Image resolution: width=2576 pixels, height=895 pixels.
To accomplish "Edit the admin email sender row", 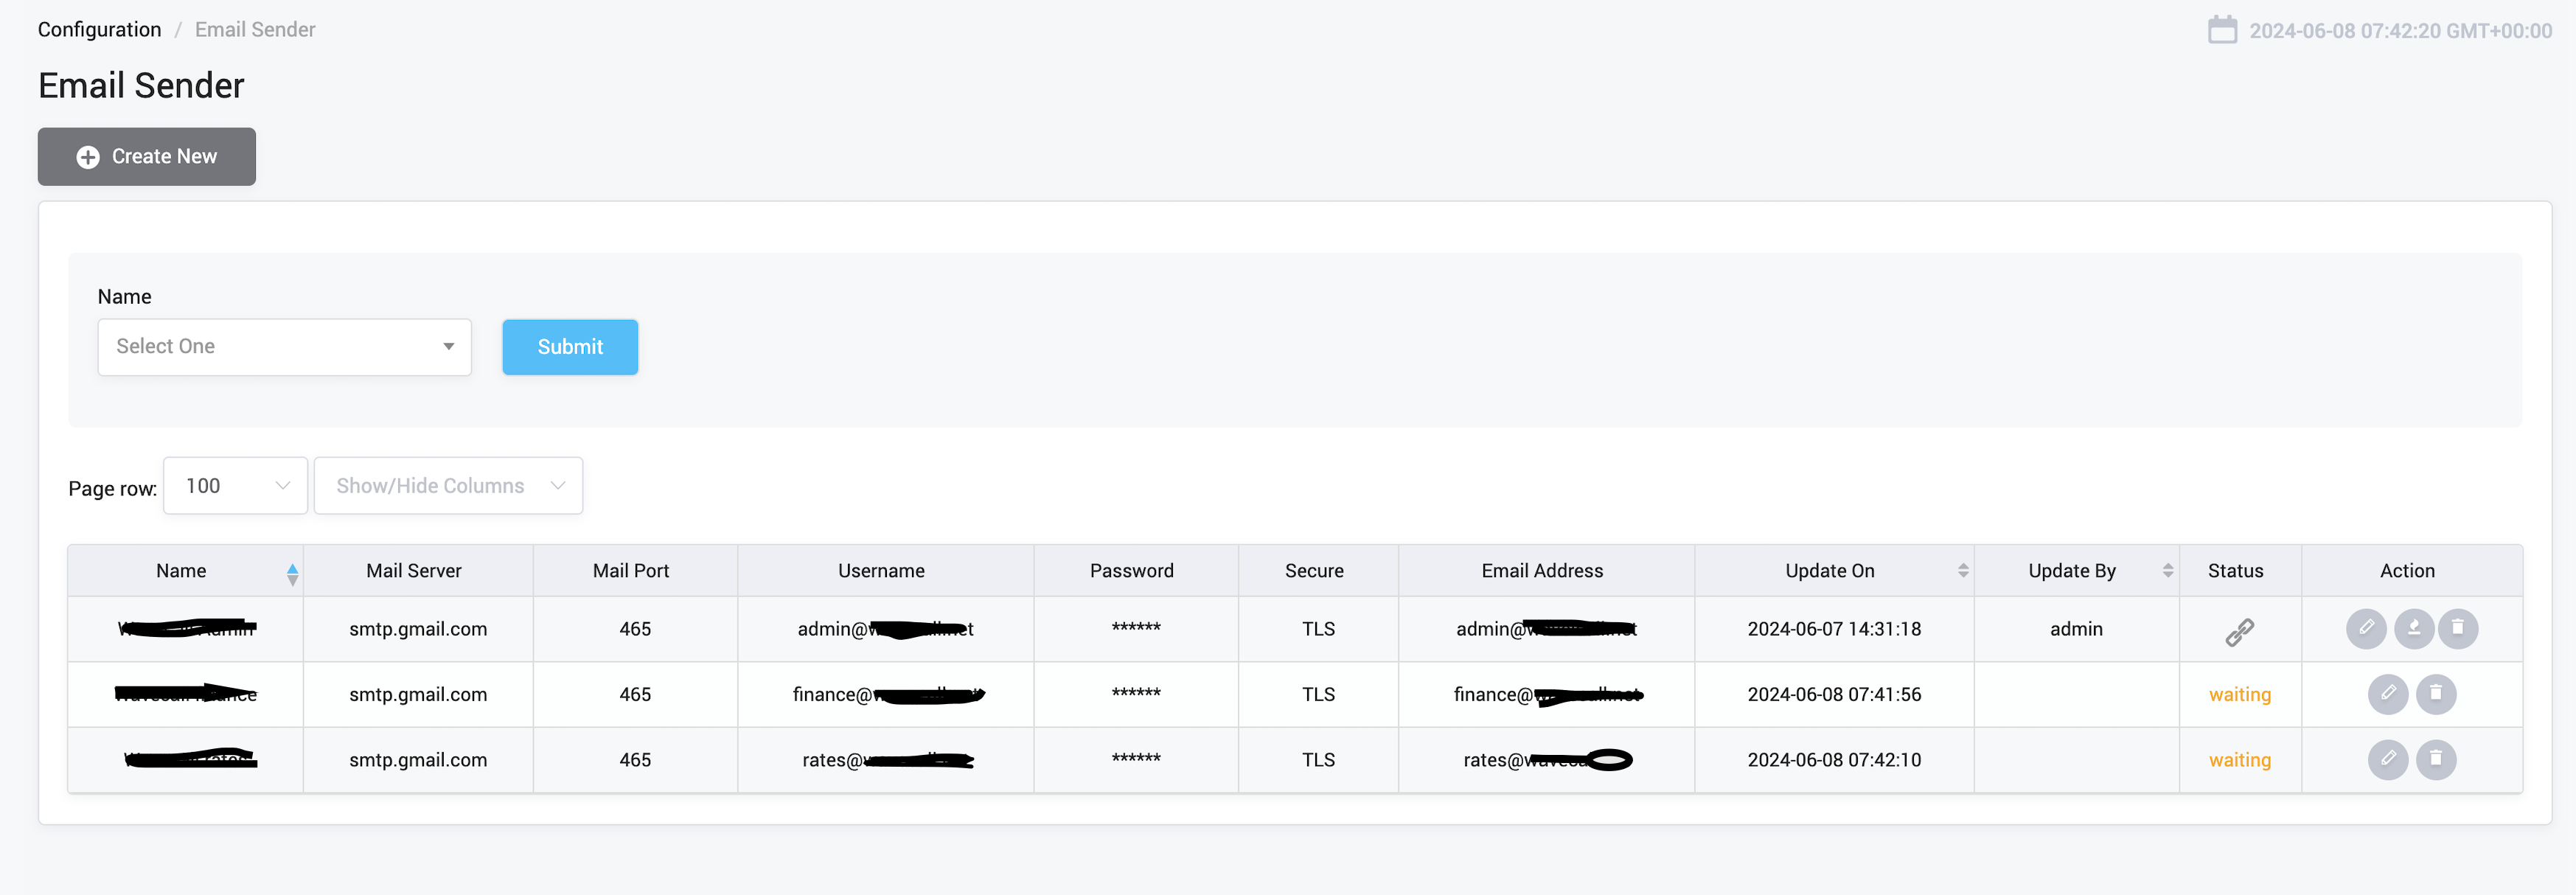I will (2365, 629).
